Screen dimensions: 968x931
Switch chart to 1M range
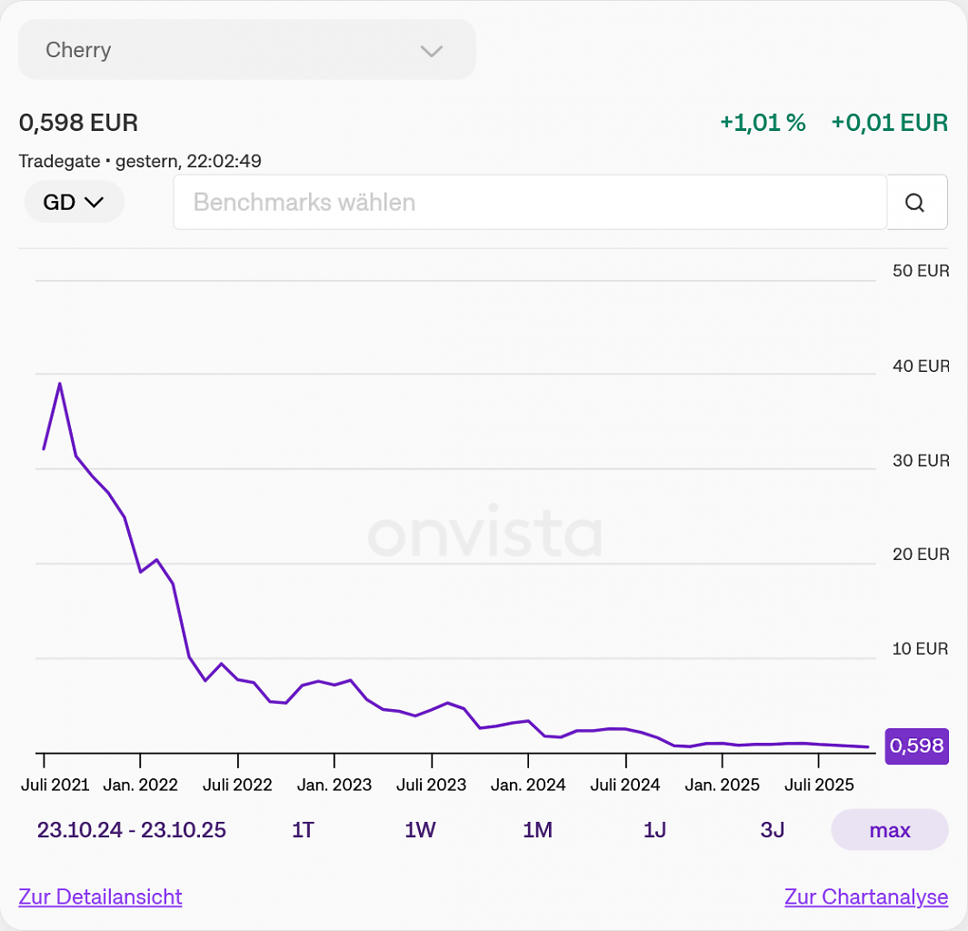[x=537, y=830]
